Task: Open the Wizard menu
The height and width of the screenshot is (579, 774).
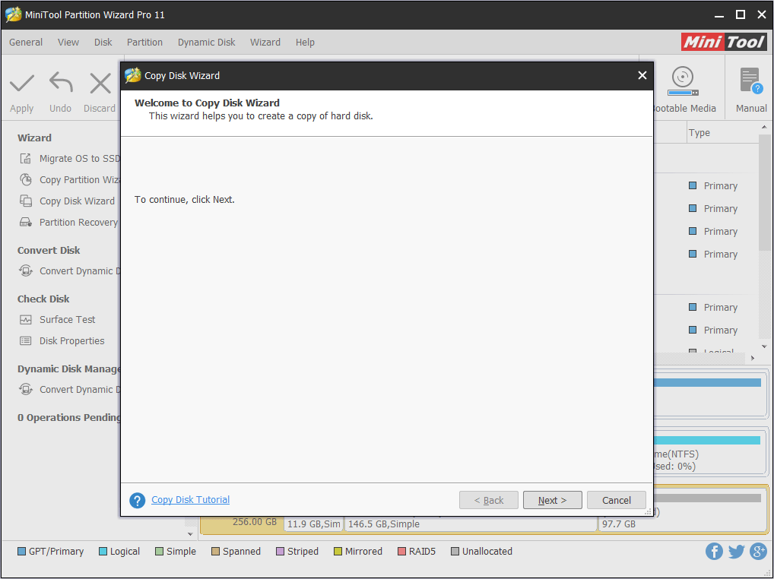Action: pos(265,43)
